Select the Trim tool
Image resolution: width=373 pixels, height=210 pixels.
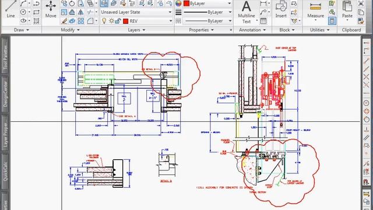[90, 12]
